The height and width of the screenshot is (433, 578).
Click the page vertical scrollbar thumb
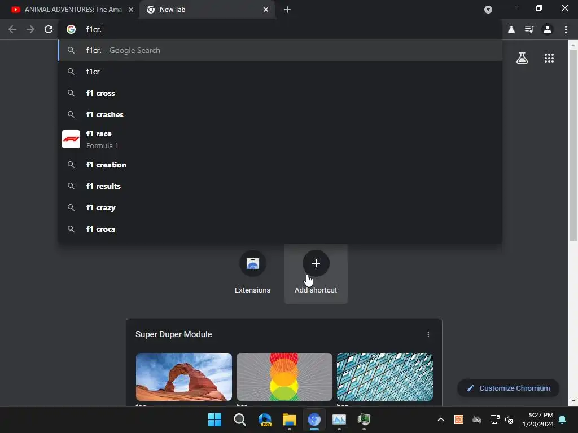click(573, 145)
